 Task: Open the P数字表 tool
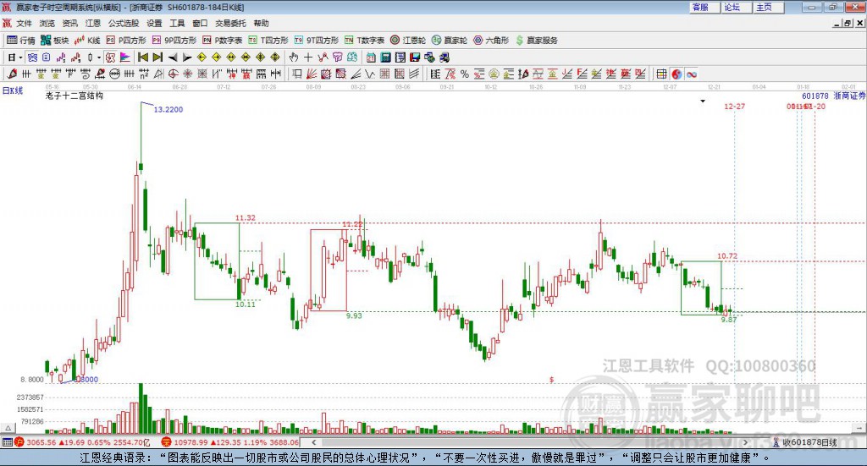[x=223, y=41]
